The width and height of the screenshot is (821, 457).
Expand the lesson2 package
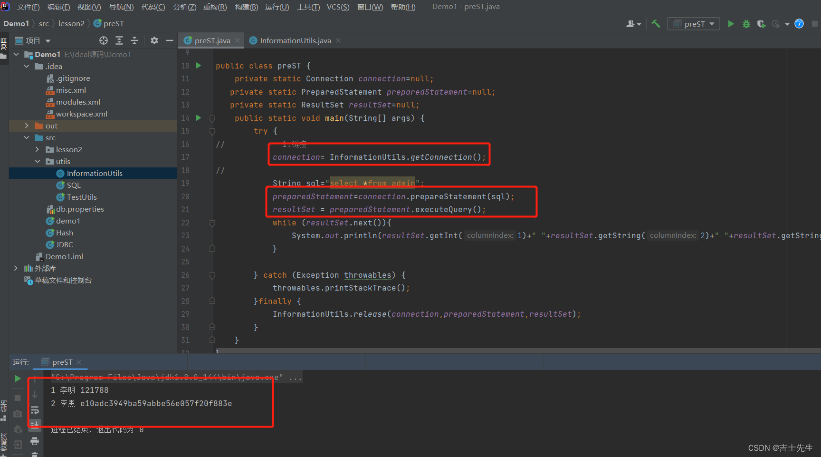[x=37, y=149]
